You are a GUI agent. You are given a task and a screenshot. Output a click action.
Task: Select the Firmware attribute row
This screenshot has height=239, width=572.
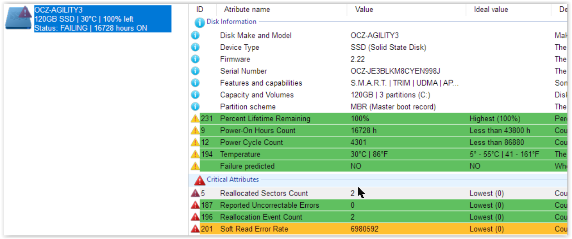tap(379, 59)
